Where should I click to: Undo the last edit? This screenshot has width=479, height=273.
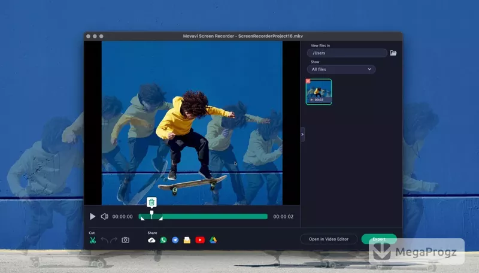coord(104,240)
